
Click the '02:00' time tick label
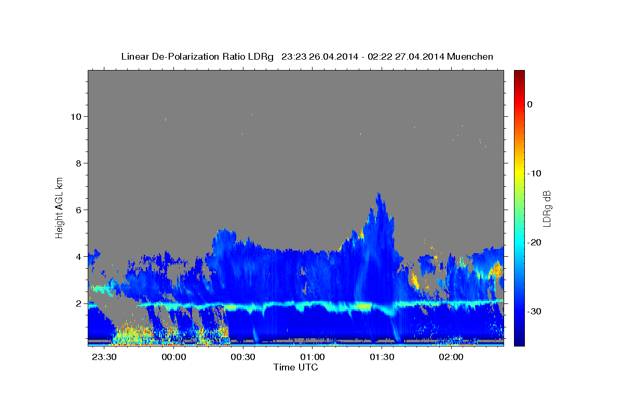[x=451, y=357]
